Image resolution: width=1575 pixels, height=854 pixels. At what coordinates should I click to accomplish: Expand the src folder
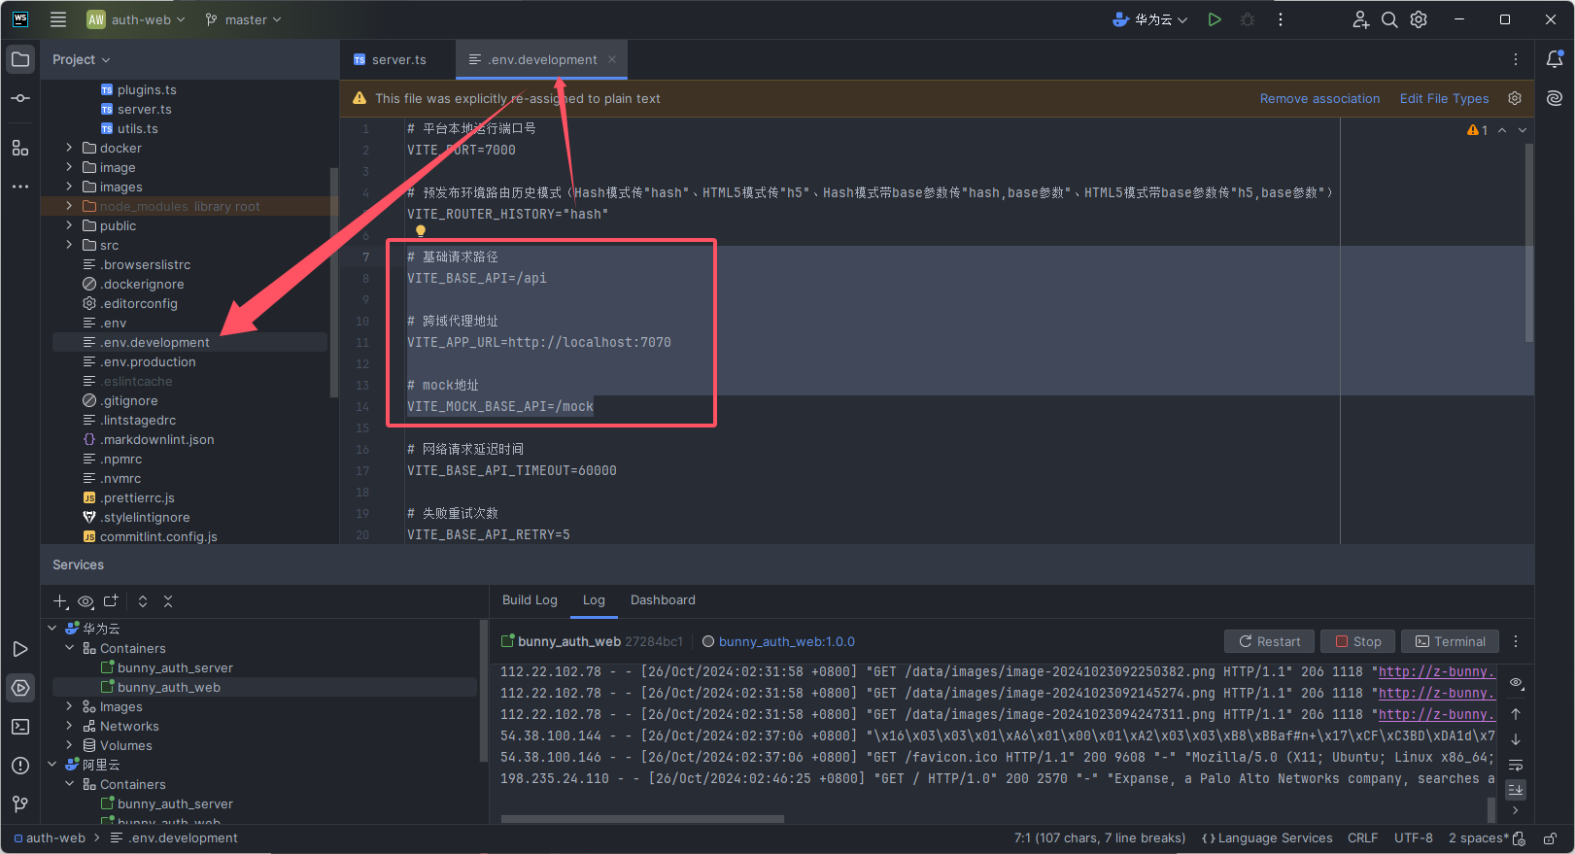pos(69,245)
